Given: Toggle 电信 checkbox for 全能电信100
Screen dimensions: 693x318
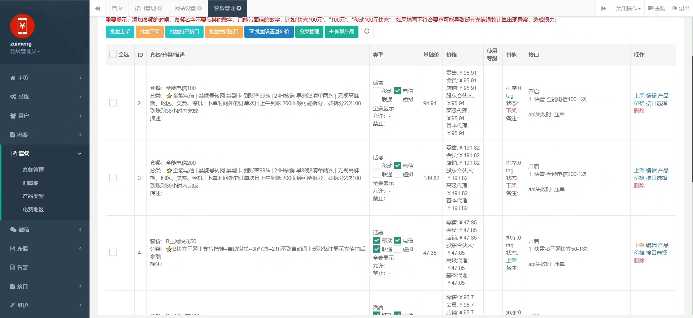Looking at the screenshot, I should click(397, 91).
